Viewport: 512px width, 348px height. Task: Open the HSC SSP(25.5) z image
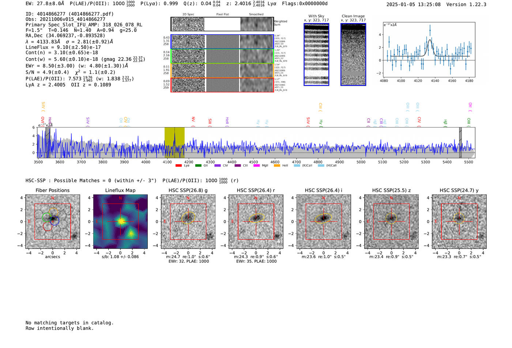pyautogui.click(x=391, y=222)
